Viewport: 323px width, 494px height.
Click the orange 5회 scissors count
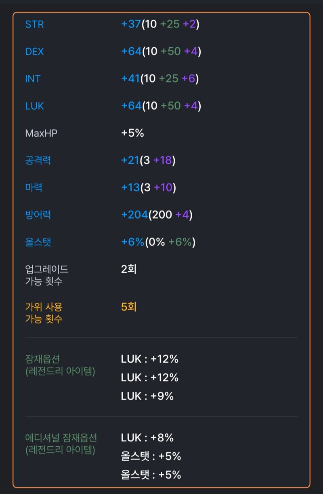[x=129, y=307]
